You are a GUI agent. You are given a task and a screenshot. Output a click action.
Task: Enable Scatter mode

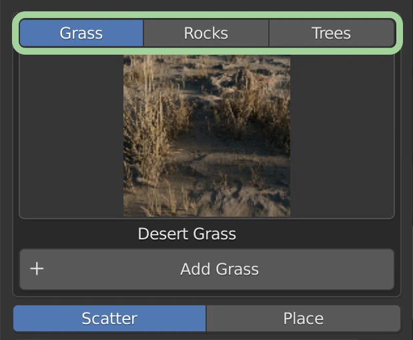pos(109,319)
